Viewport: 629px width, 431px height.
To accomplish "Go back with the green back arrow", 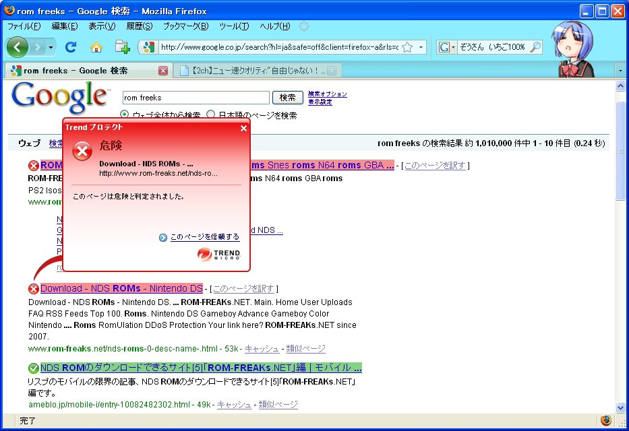I will [x=18, y=47].
